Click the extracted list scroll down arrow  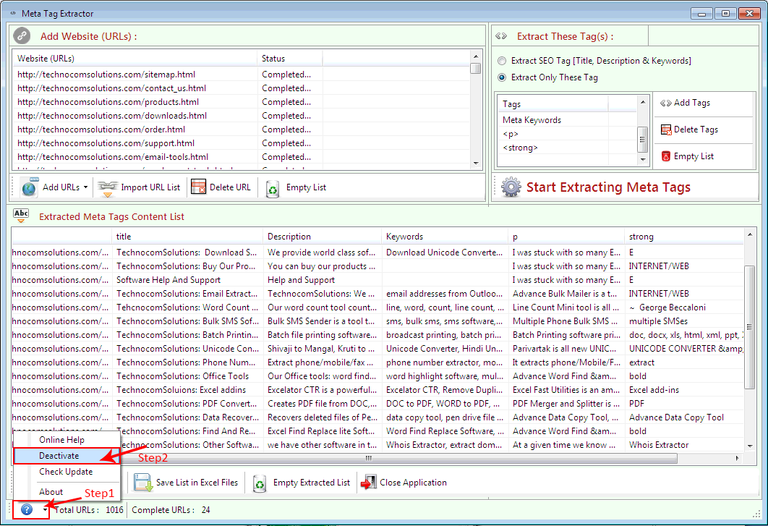pyautogui.click(x=749, y=446)
